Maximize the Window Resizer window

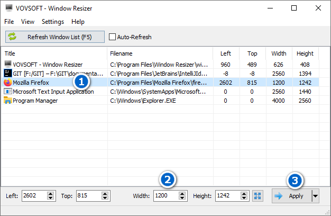tap(294, 8)
